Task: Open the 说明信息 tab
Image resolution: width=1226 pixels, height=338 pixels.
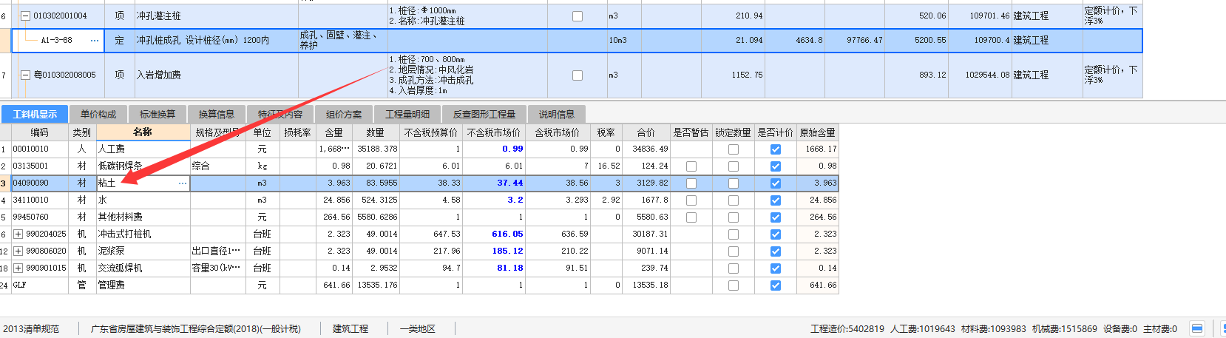Action: pos(557,115)
